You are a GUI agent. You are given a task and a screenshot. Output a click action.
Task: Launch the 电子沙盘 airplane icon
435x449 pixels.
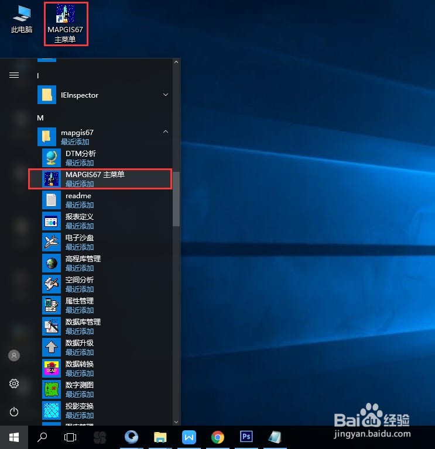tap(52, 242)
